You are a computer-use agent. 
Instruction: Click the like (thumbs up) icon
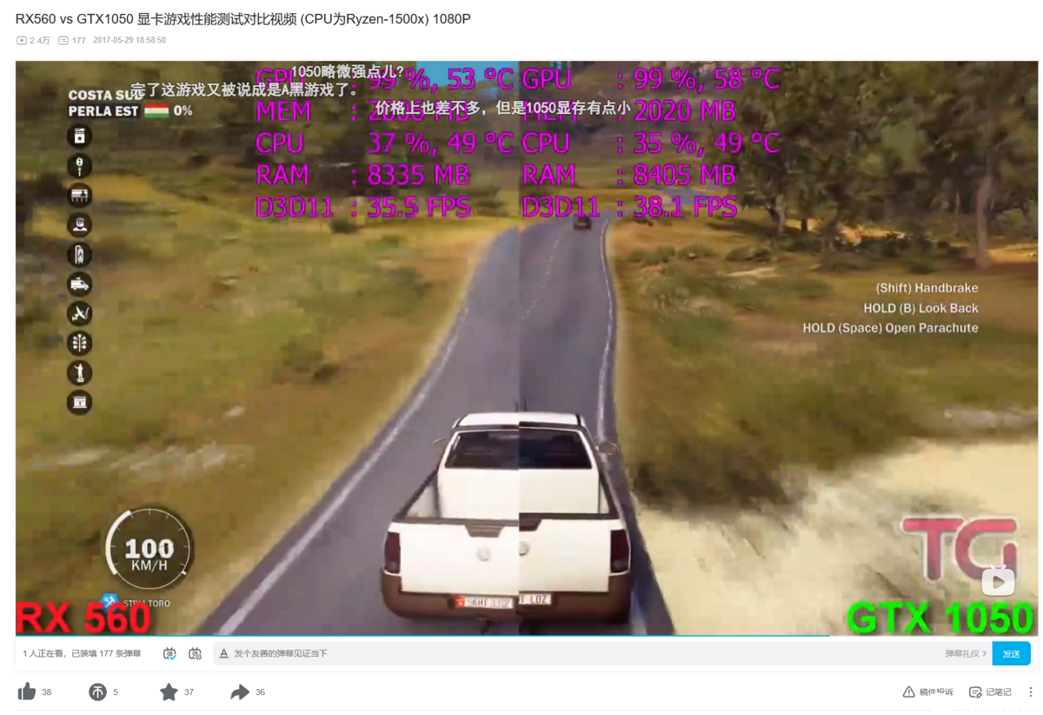pyautogui.click(x=27, y=692)
